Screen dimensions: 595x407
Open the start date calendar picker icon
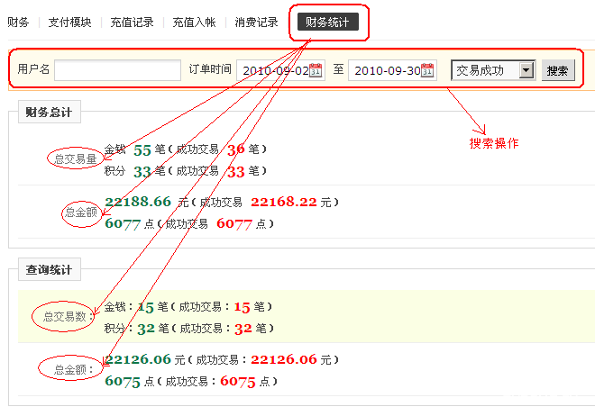(x=316, y=70)
